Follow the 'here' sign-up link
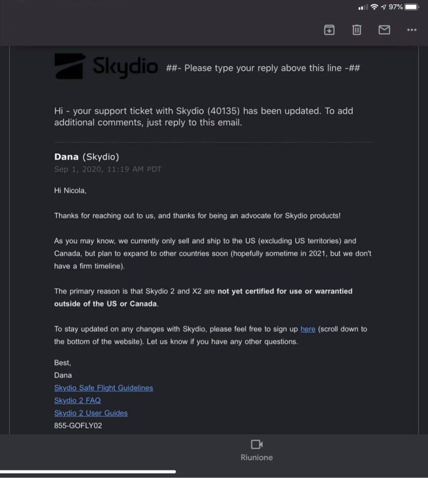The height and width of the screenshot is (478, 428). 308,329
